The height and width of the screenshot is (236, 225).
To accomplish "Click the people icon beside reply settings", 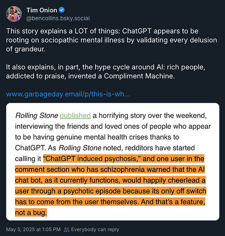I will (66, 230).
